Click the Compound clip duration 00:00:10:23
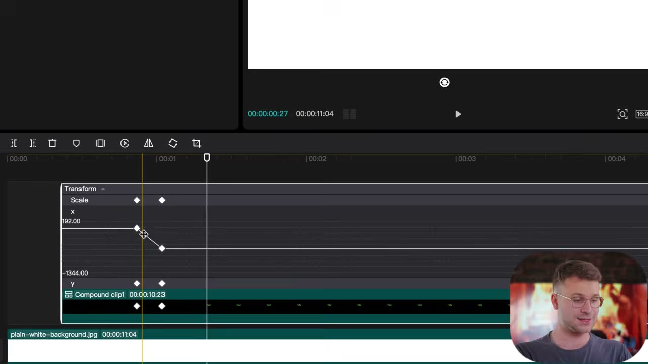 (147, 295)
